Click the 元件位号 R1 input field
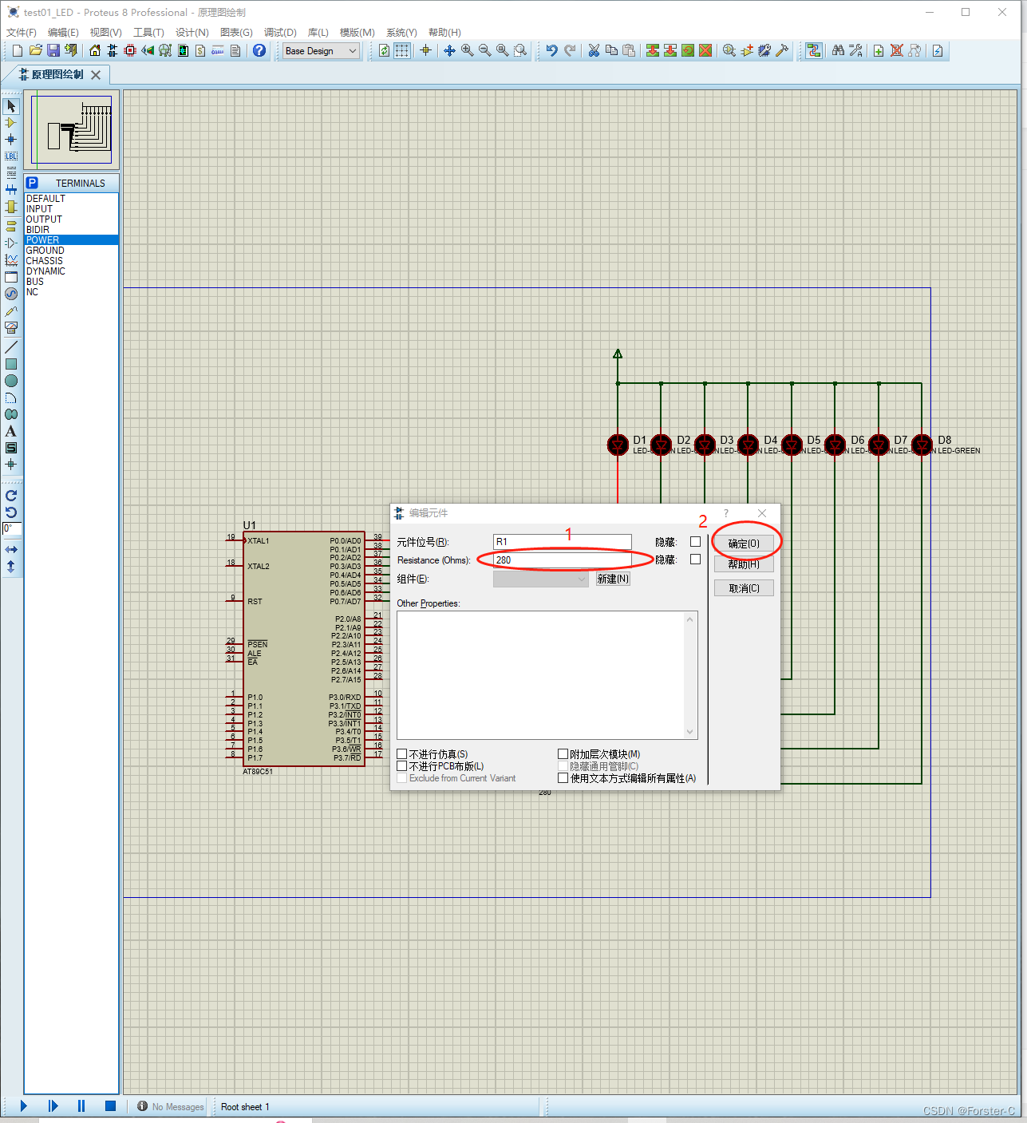The height and width of the screenshot is (1123, 1027). (562, 542)
